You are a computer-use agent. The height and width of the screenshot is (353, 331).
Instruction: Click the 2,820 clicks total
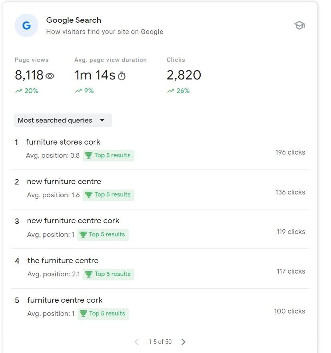183,75
